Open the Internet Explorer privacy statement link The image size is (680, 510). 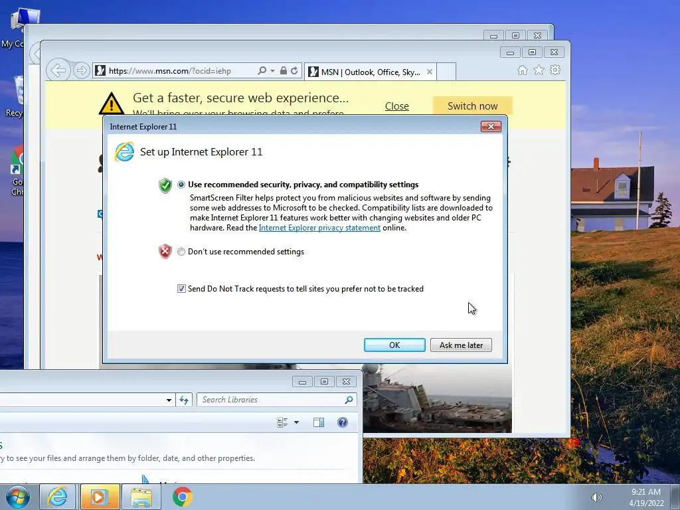[319, 228]
